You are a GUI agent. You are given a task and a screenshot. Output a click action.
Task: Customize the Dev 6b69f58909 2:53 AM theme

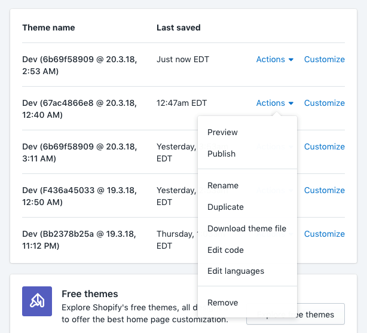click(x=325, y=59)
